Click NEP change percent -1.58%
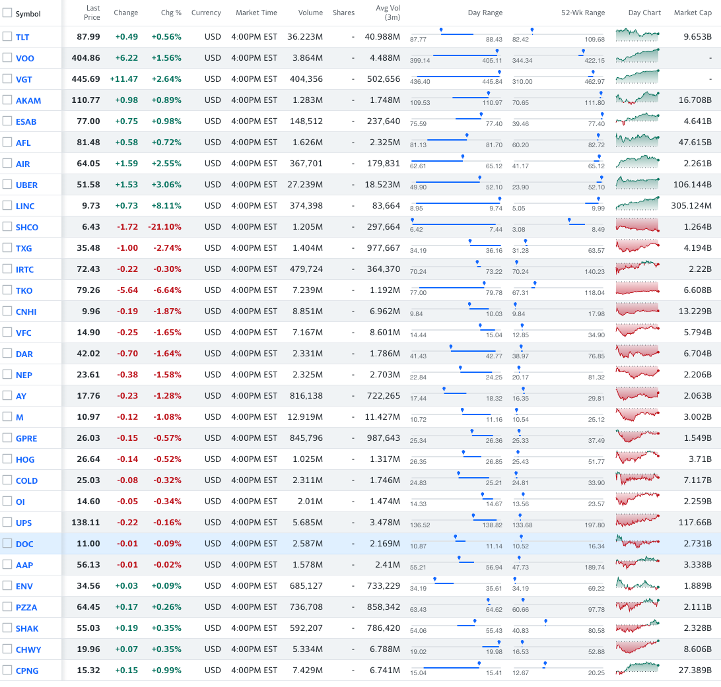The image size is (721, 687). (x=168, y=375)
